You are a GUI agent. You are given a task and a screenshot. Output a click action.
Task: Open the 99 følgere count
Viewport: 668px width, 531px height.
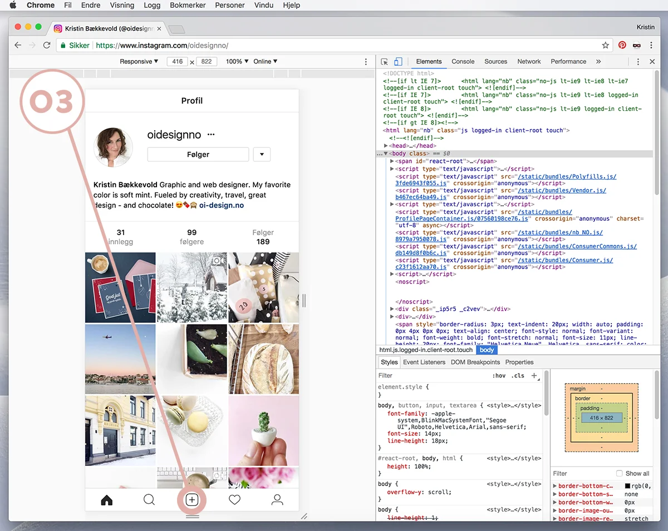tap(192, 237)
